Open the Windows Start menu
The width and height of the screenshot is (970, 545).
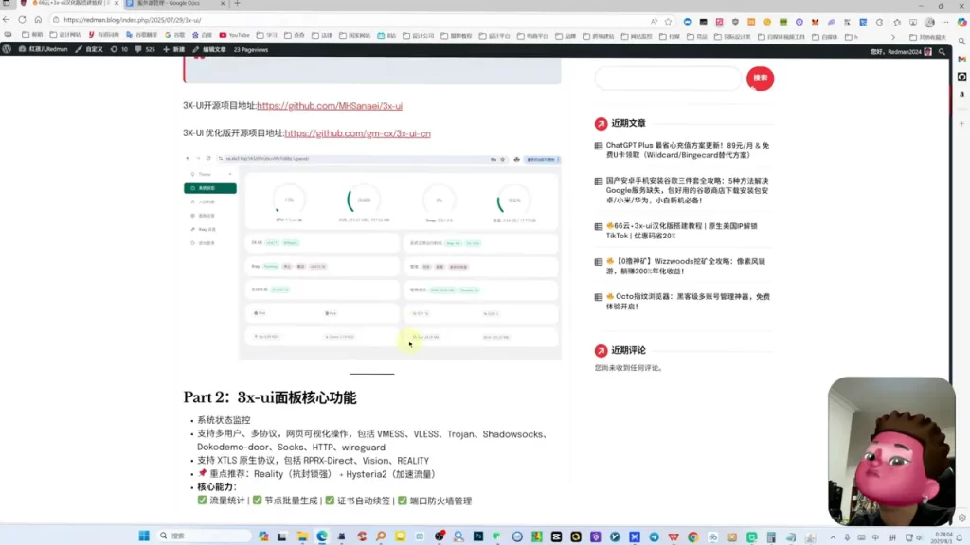[x=144, y=536]
